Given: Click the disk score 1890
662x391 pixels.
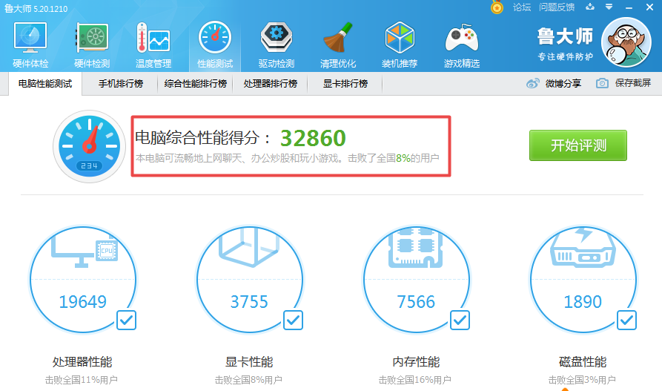Looking at the screenshot, I should tap(583, 302).
